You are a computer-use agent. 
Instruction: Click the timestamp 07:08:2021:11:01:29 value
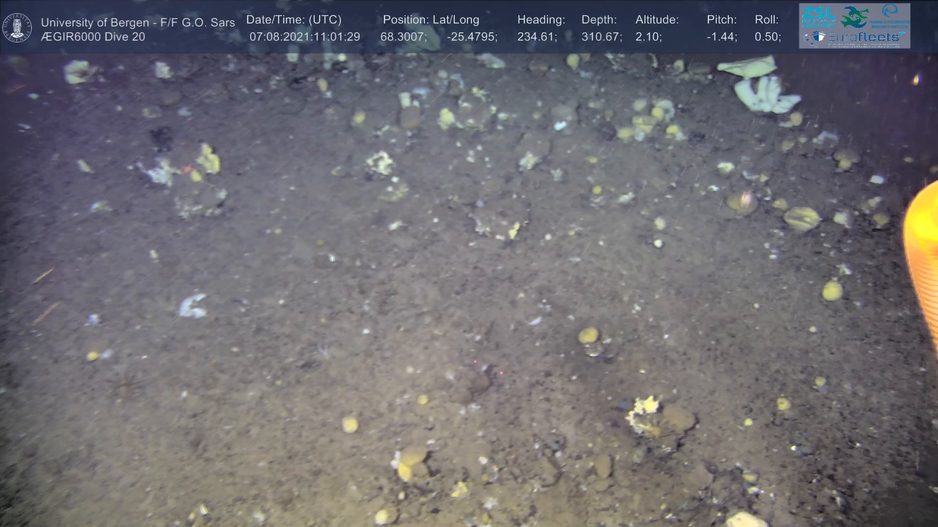[304, 37]
